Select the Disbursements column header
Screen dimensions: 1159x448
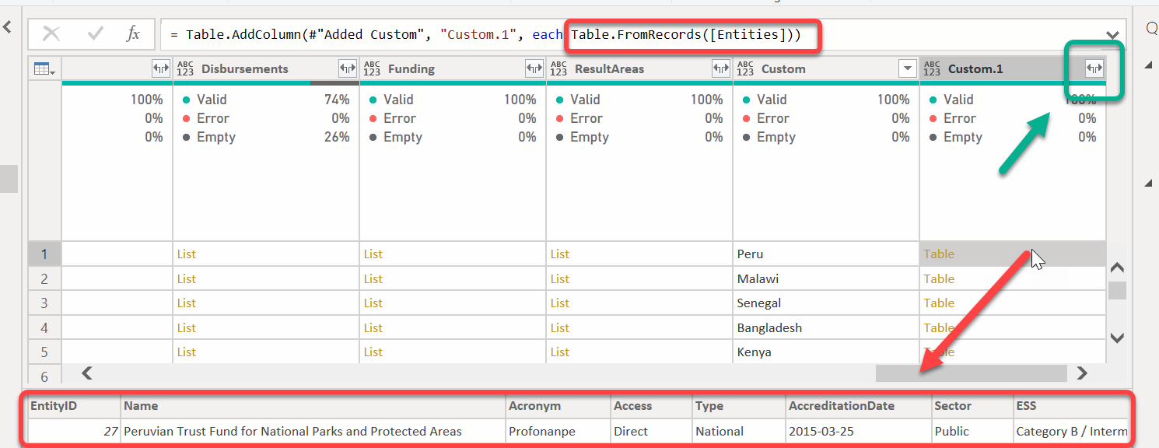[266, 68]
